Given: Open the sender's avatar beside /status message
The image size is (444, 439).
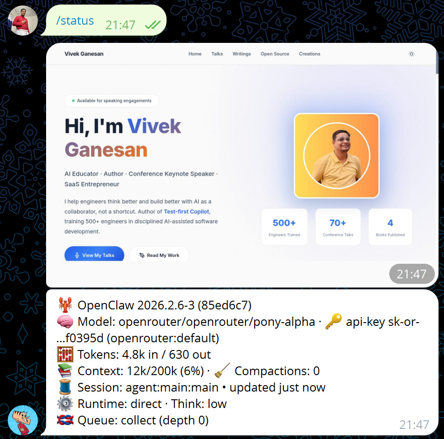Looking at the screenshot, I should (x=23, y=21).
